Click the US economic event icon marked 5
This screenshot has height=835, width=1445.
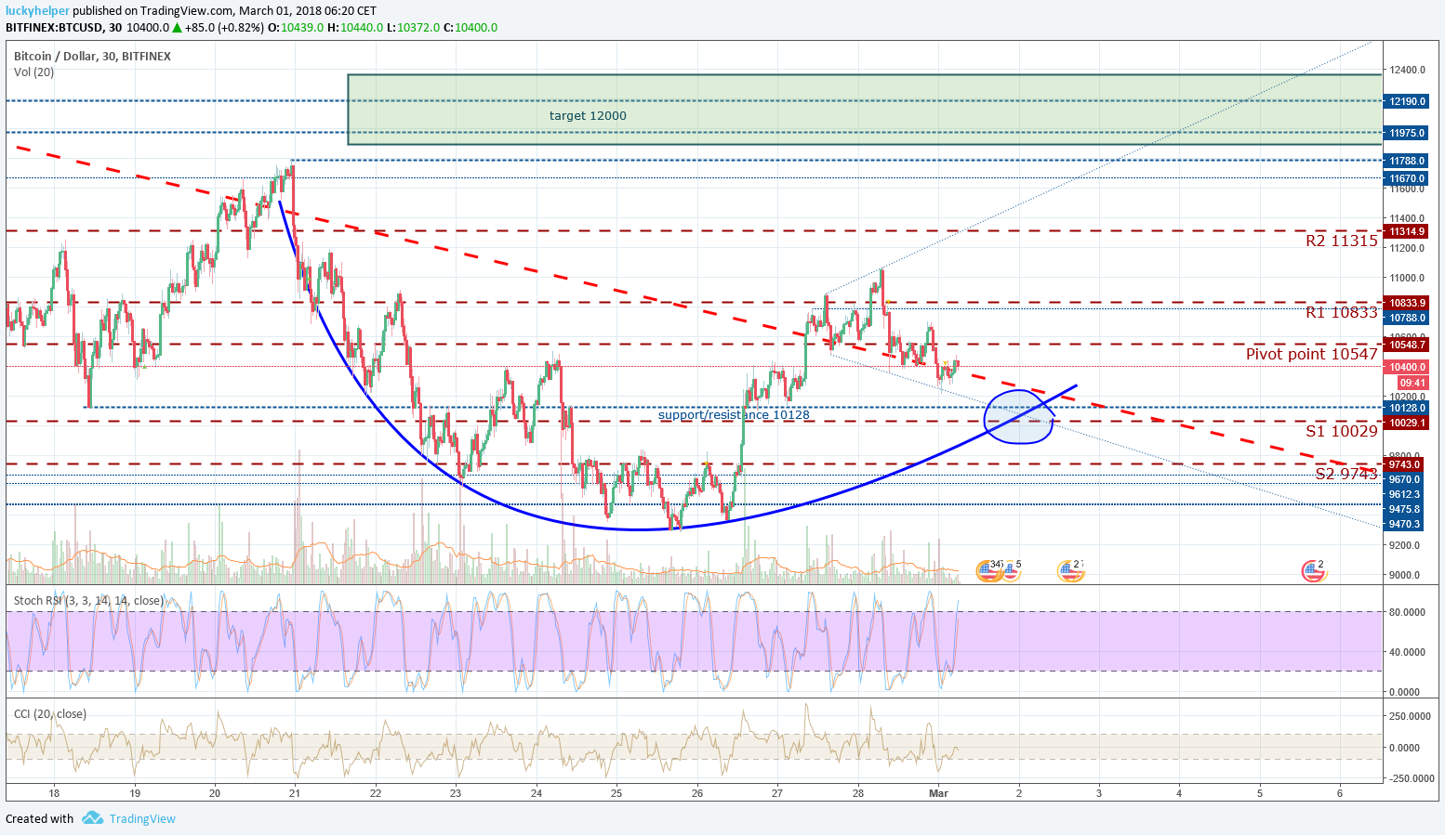(1011, 570)
